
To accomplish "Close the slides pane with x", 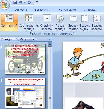I will [49, 39].
